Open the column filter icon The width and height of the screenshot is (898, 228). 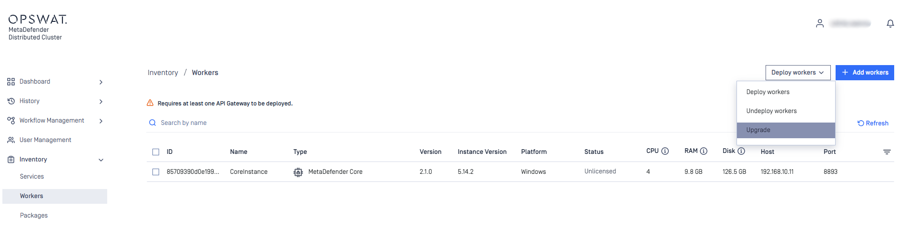(887, 152)
